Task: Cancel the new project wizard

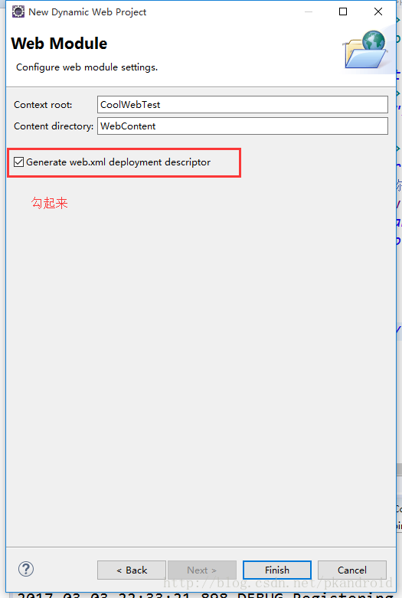Action: pos(352,570)
